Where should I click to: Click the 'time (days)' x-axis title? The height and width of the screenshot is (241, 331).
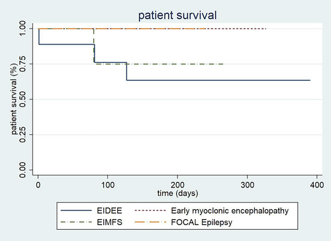click(177, 193)
